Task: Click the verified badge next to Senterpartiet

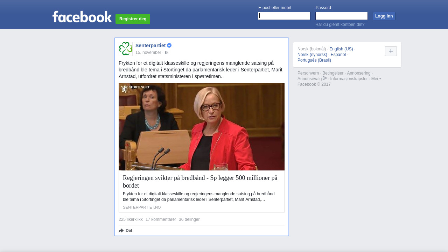Action: 169,45
